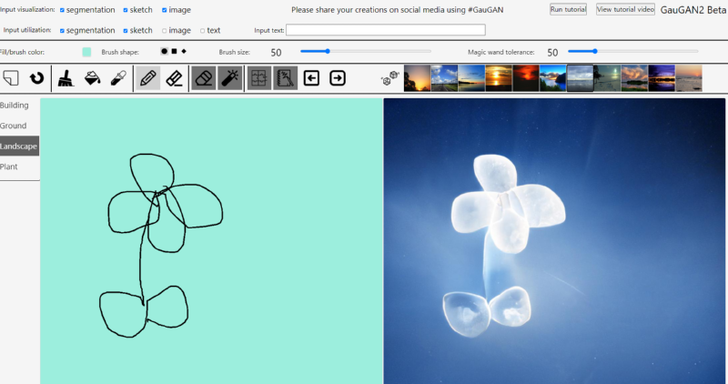Viewport: 728px width, 384px height.
Task: Select the paintbrush tool
Action: click(66, 78)
